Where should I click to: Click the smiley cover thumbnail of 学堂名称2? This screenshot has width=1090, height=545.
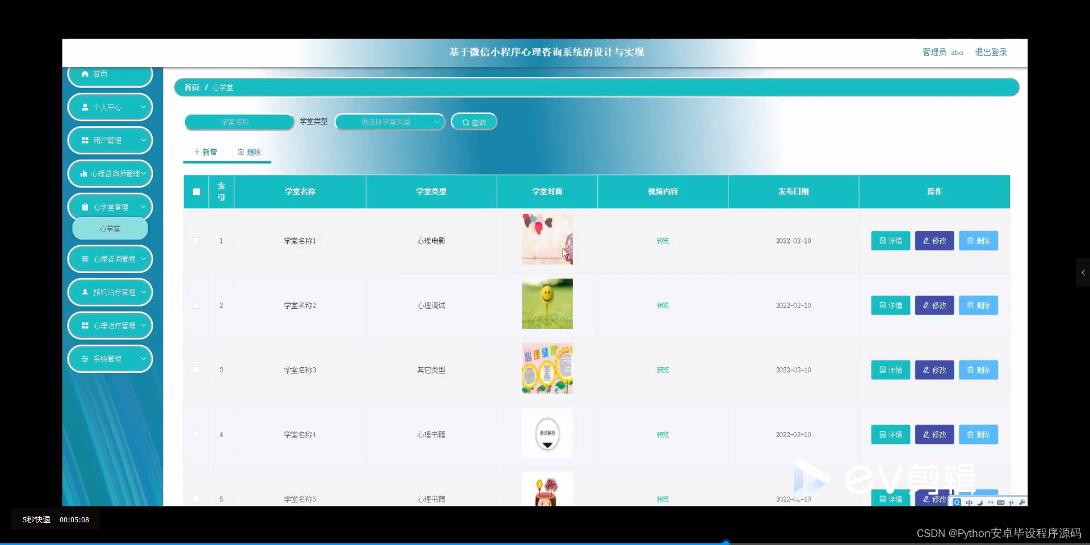pyautogui.click(x=547, y=304)
